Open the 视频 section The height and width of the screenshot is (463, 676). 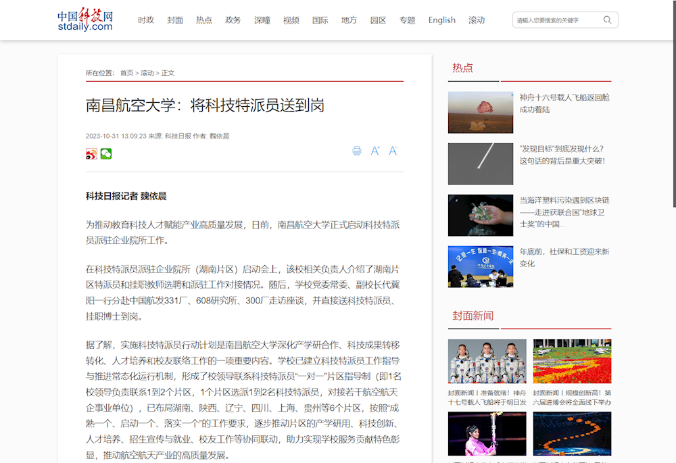[291, 20]
